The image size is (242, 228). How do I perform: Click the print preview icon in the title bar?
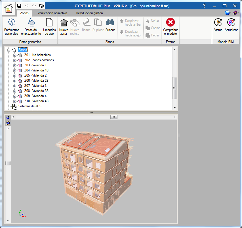coord(41,6)
